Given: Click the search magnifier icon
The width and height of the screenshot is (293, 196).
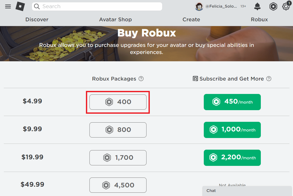Looking at the screenshot, I should point(37,6).
